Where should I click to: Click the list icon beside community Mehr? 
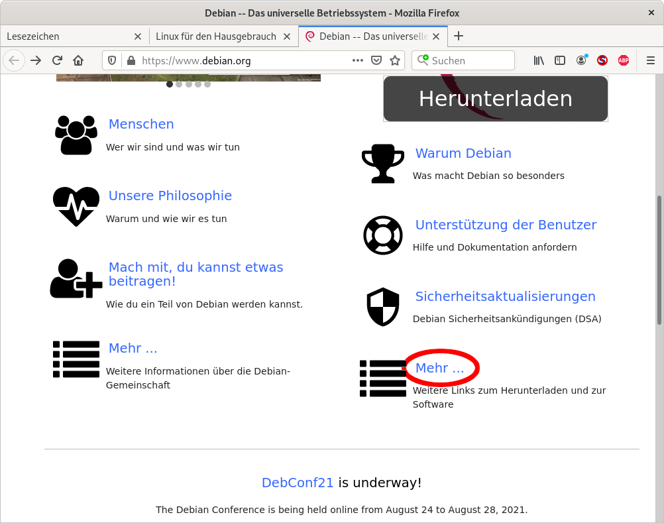[x=76, y=359]
